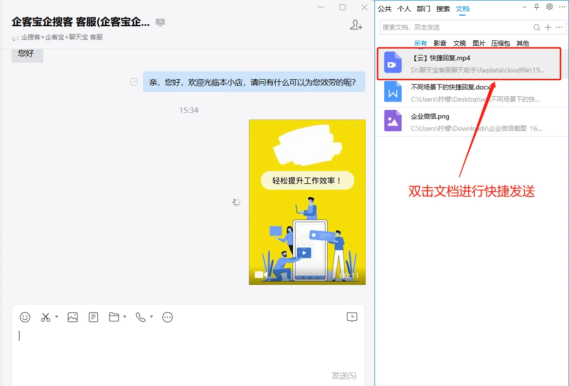Expand the screenshot tool dropdown arrow

[56, 316]
